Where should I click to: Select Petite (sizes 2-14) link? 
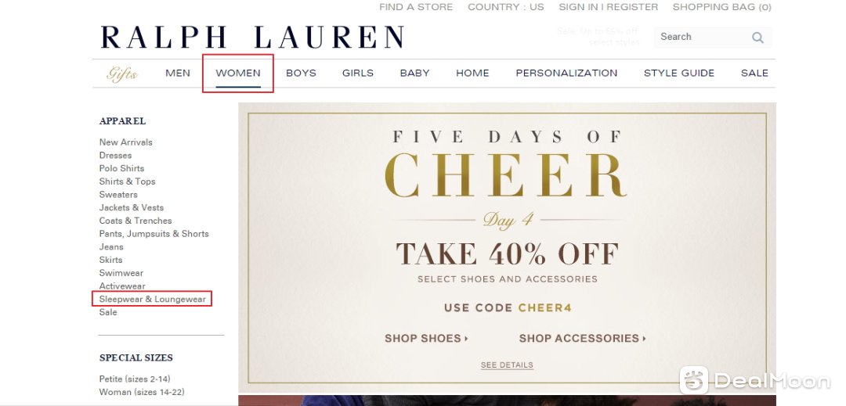click(135, 379)
